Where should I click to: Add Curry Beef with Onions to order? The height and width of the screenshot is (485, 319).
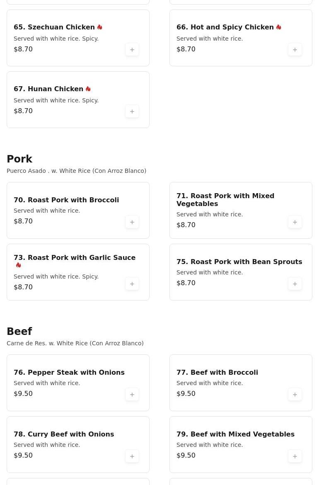(x=132, y=456)
